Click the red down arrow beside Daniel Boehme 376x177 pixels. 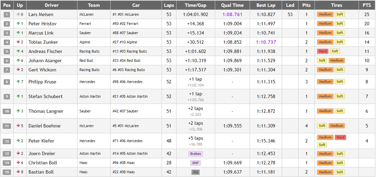coord(18,126)
